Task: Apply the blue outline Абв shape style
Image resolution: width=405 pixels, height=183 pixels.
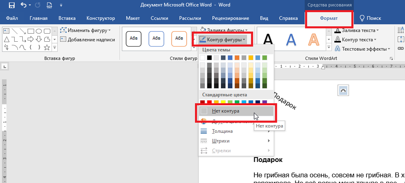Action: tap(156, 38)
